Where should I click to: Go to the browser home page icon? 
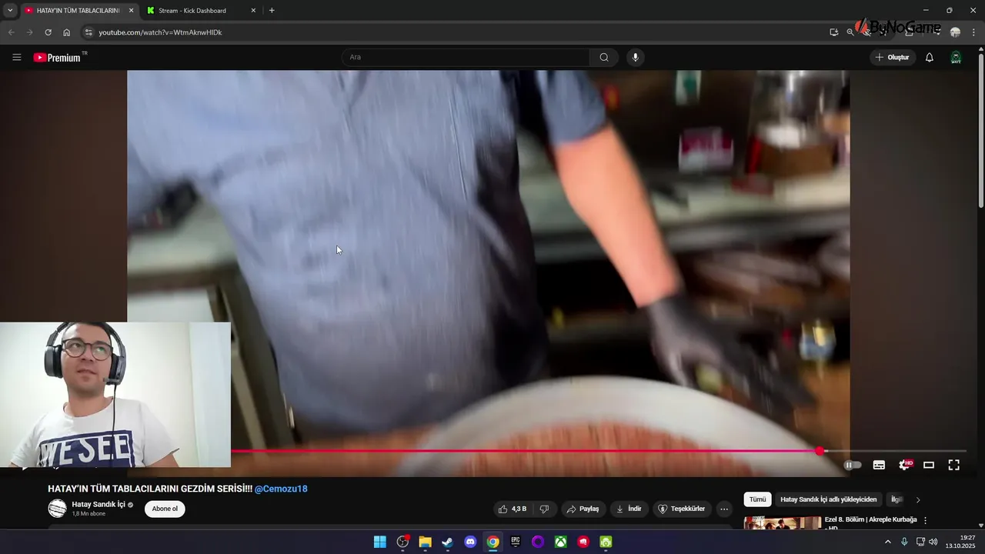pyautogui.click(x=66, y=32)
